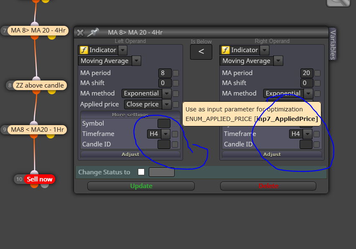The width and height of the screenshot is (356, 249).
Task: Click the right operand Indicator function icon
Action: pos(226,50)
